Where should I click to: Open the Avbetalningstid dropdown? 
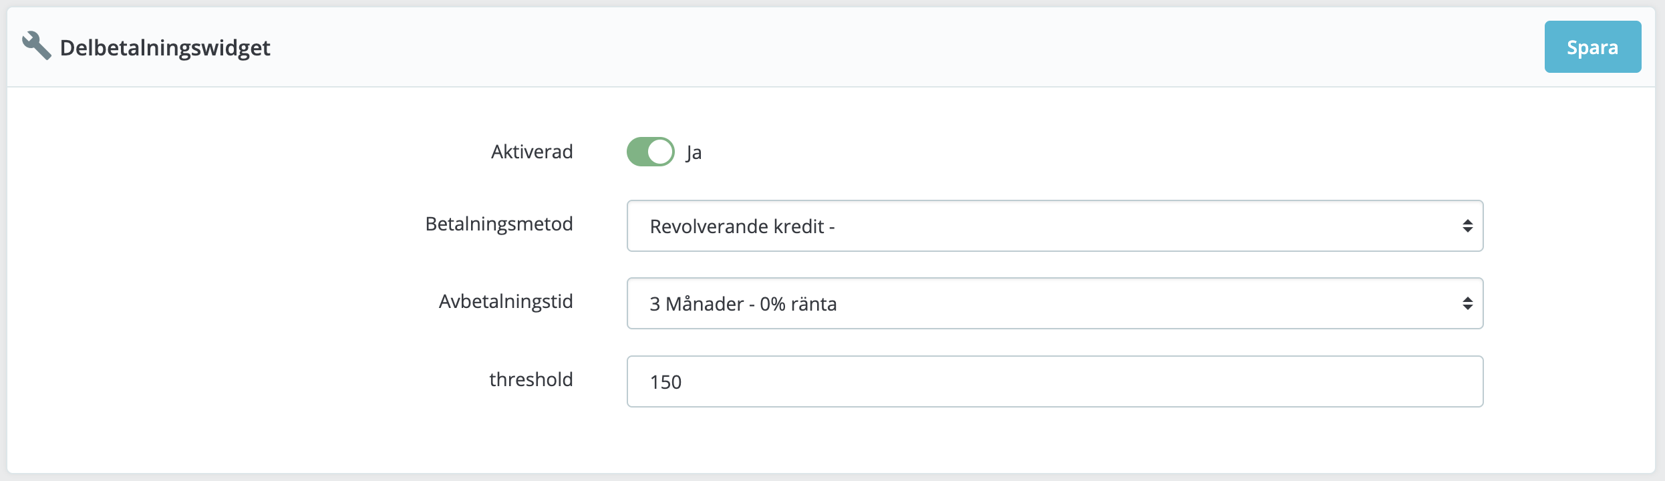[x=1054, y=303]
